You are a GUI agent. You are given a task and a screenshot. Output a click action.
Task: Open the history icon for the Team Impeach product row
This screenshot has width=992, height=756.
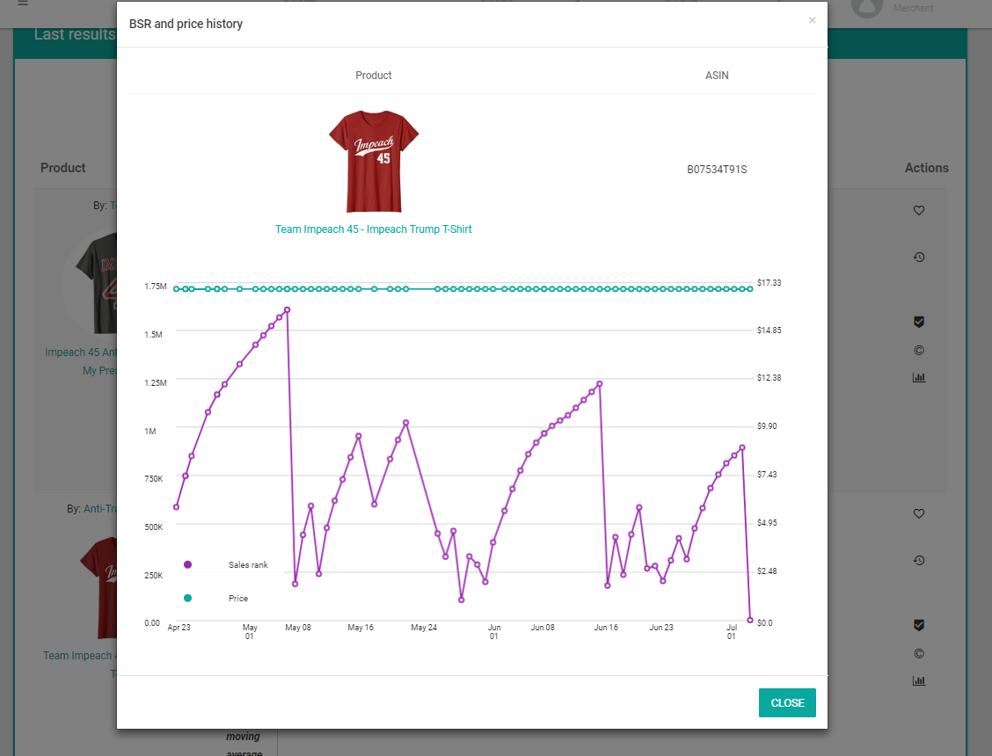click(919, 561)
